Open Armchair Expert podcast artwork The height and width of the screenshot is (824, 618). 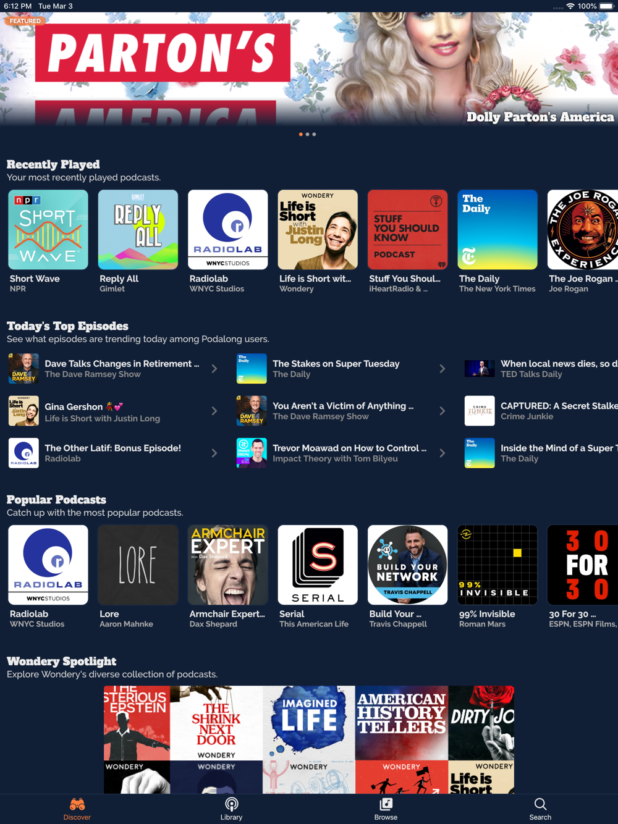point(228,565)
